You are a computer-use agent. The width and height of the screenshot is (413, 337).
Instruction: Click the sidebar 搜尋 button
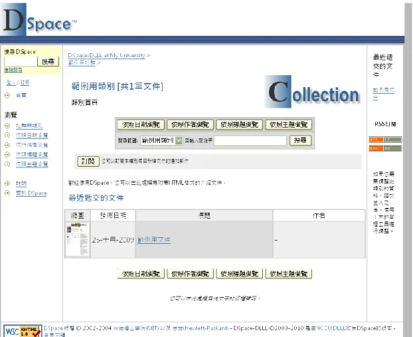point(48,62)
